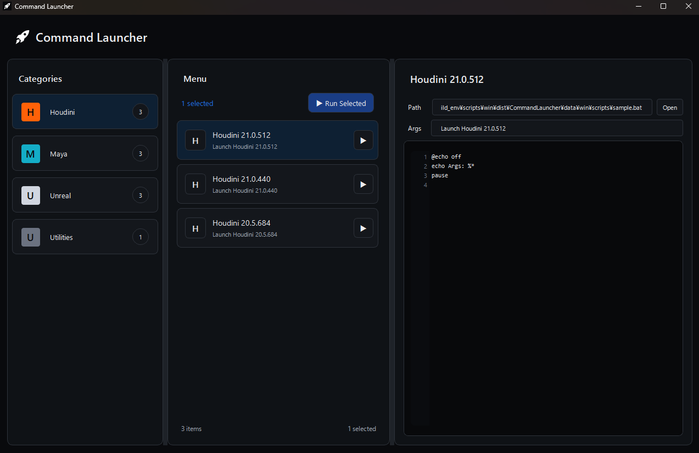Open the Maya category
Image resolution: width=699 pixels, height=453 pixels.
tap(85, 154)
